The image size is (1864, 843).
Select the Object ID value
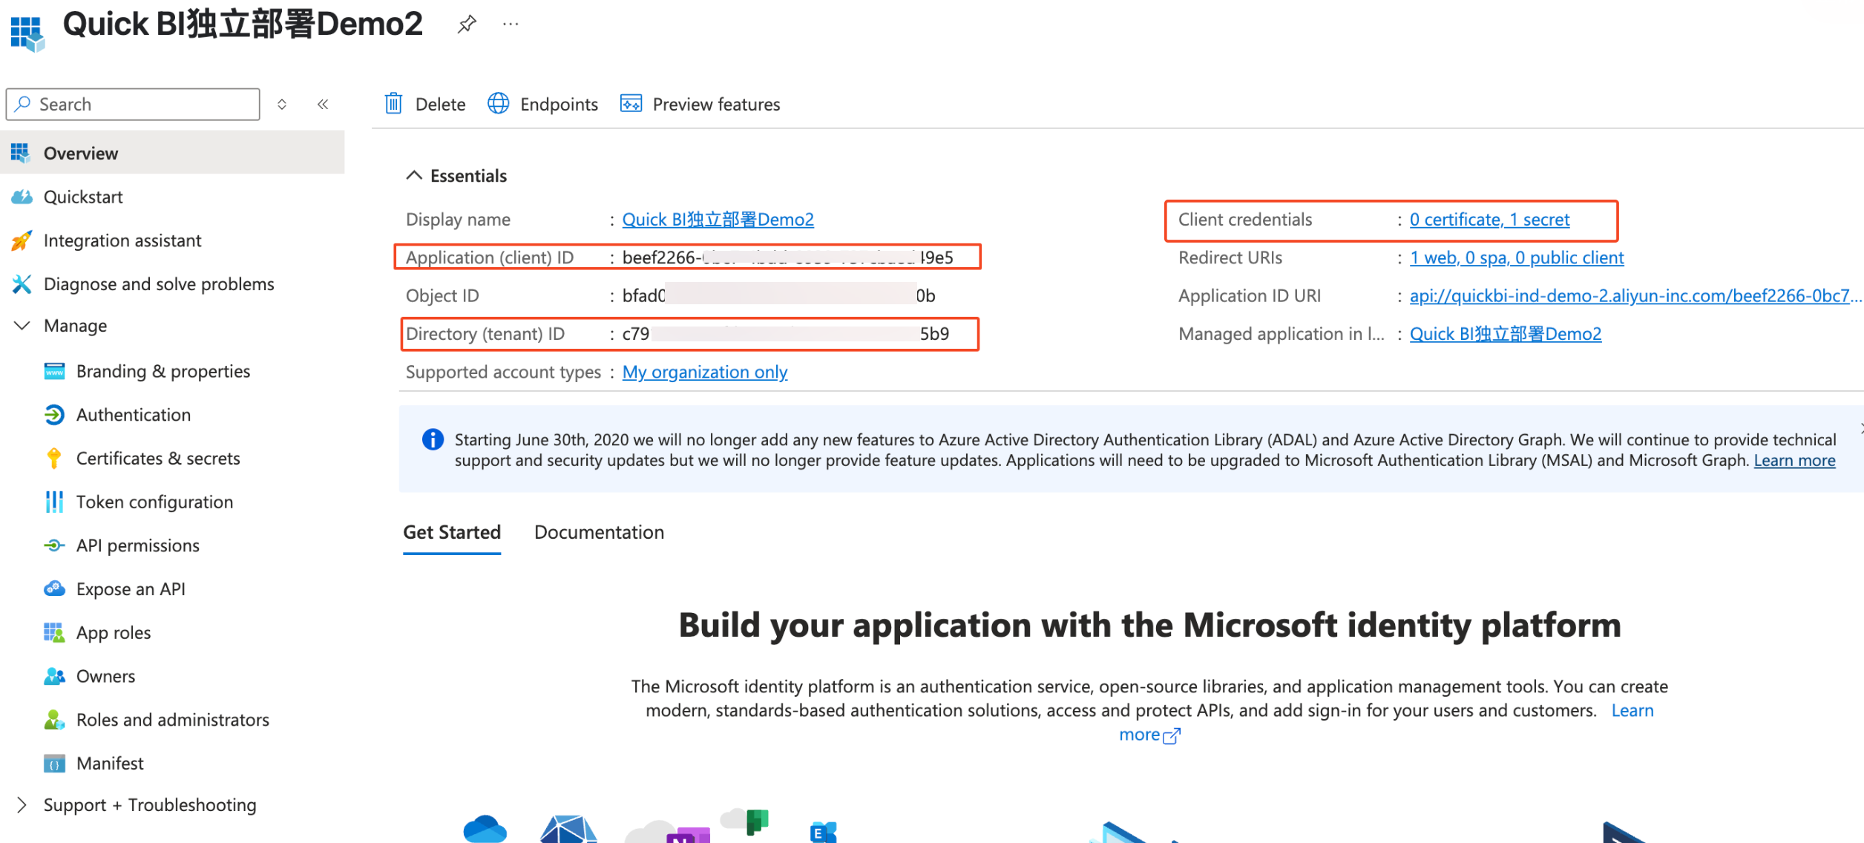[x=778, y=296]
